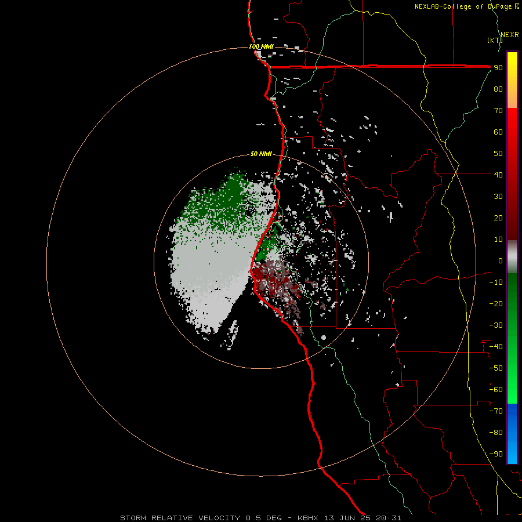Click the -30 value on velocity scale
Screen dimensions: 522x522
point(496,325)
